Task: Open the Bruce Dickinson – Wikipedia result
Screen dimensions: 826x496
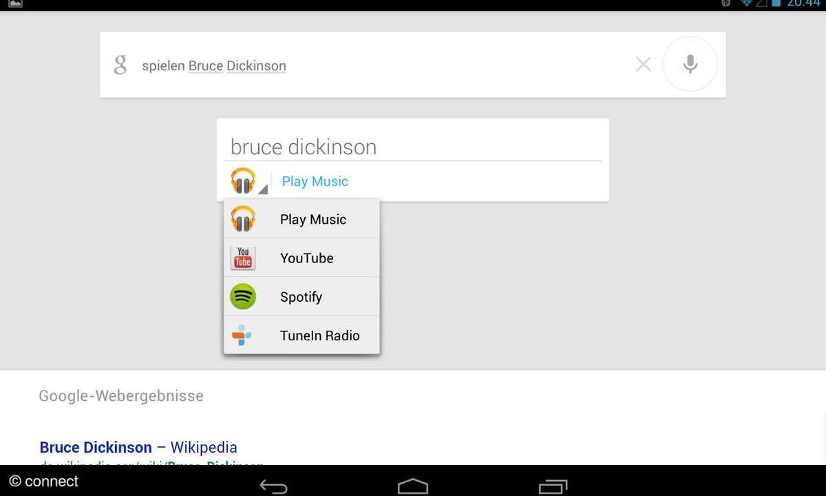Action: click(x=138, y=448)
